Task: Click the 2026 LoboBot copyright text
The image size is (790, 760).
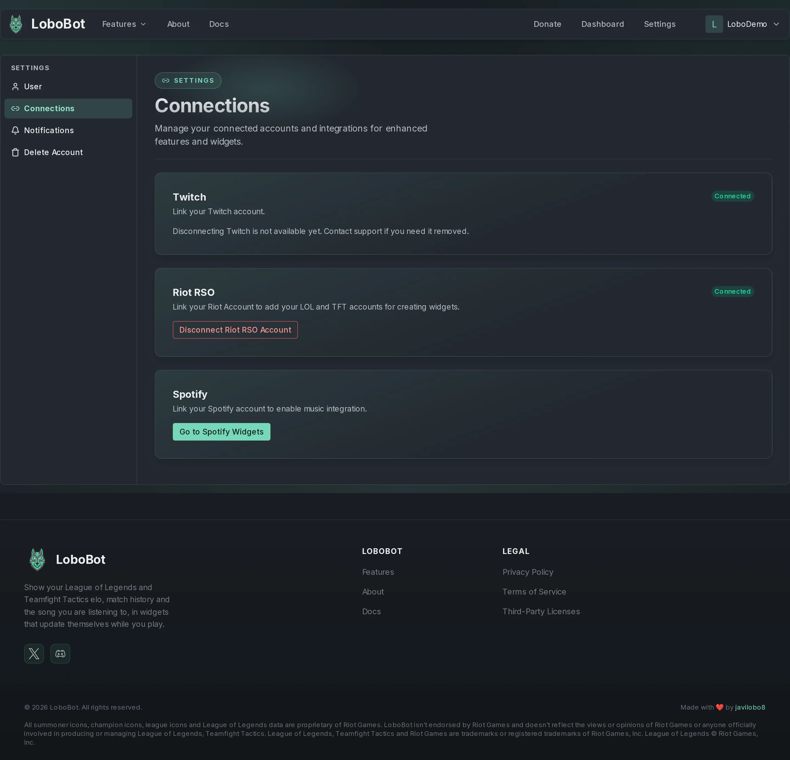Action: point(83,707)
